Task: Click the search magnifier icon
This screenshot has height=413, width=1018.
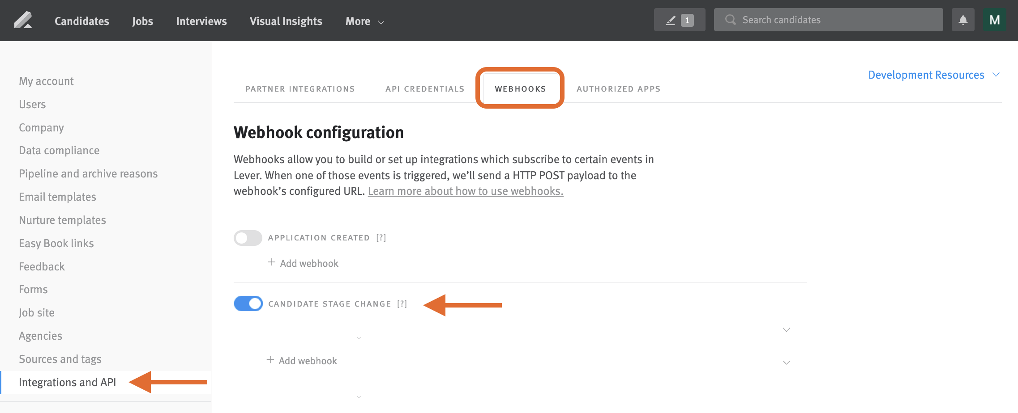Action: coord(730,20)
